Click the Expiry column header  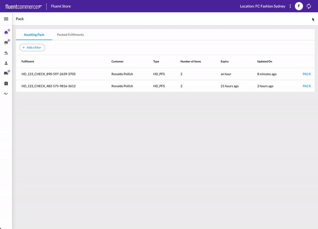(225, 61)
